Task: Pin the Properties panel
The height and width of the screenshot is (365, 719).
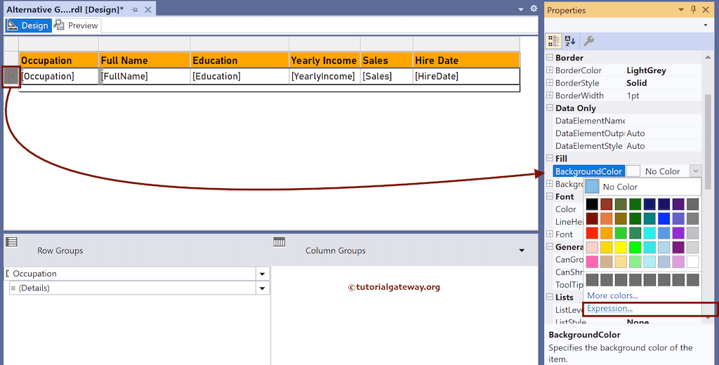Action: pos(693,10)
